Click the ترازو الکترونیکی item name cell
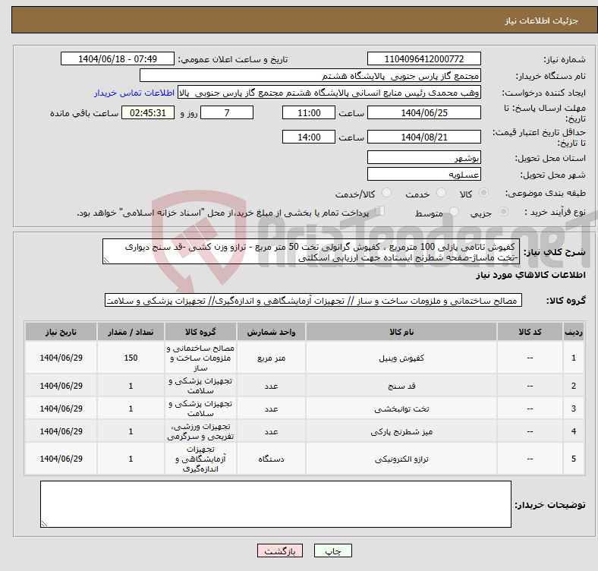The width and height of the screenshot is (598, 571). point(401,459)
